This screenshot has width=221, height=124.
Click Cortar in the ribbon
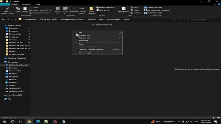pos(34,8)
